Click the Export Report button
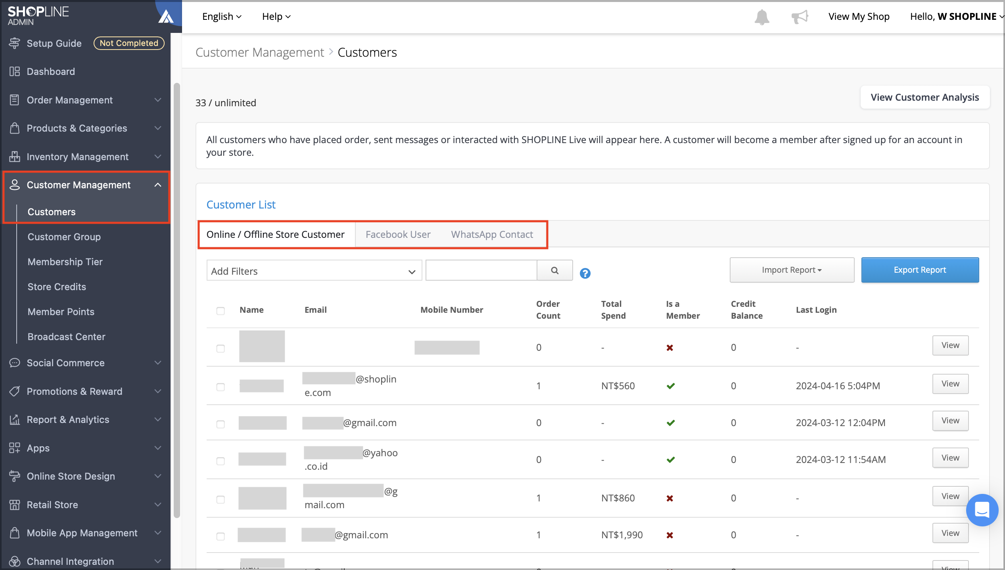Screen dimensions: 1005x570 pyautogui.click(x=920, y=270)
